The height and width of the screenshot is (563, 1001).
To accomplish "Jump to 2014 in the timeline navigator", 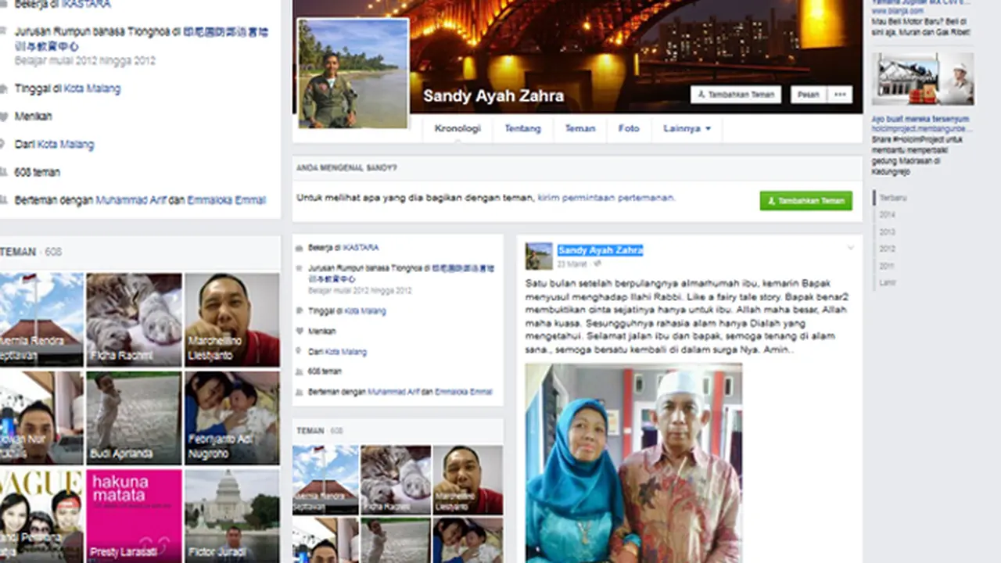I will [x=887, y=215].
